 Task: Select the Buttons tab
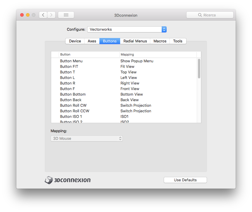click(110, 41)
